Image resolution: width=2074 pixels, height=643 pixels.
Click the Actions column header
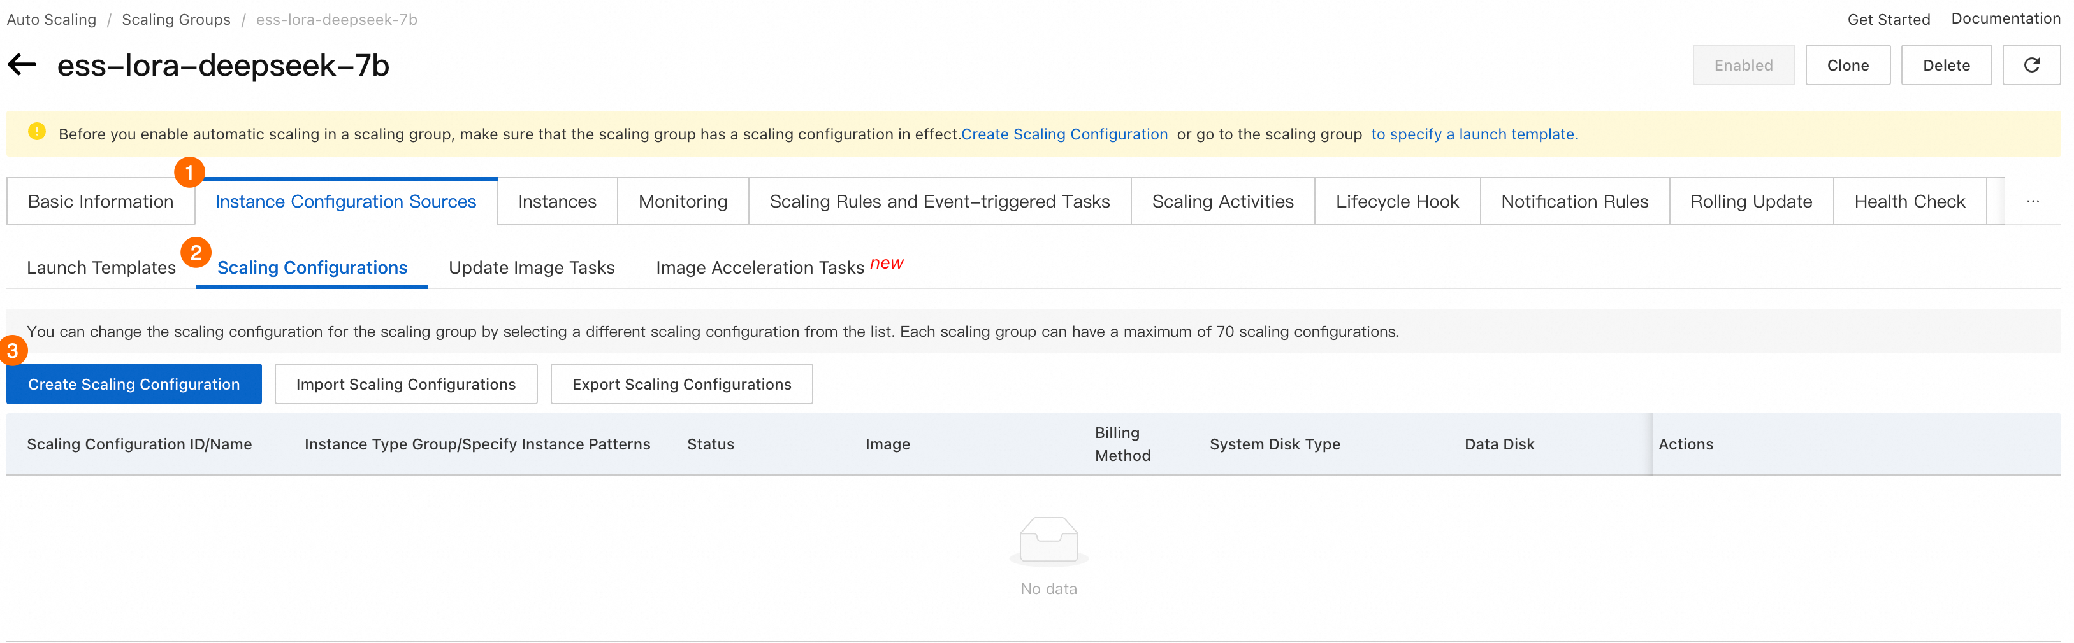click(1685, 444)
